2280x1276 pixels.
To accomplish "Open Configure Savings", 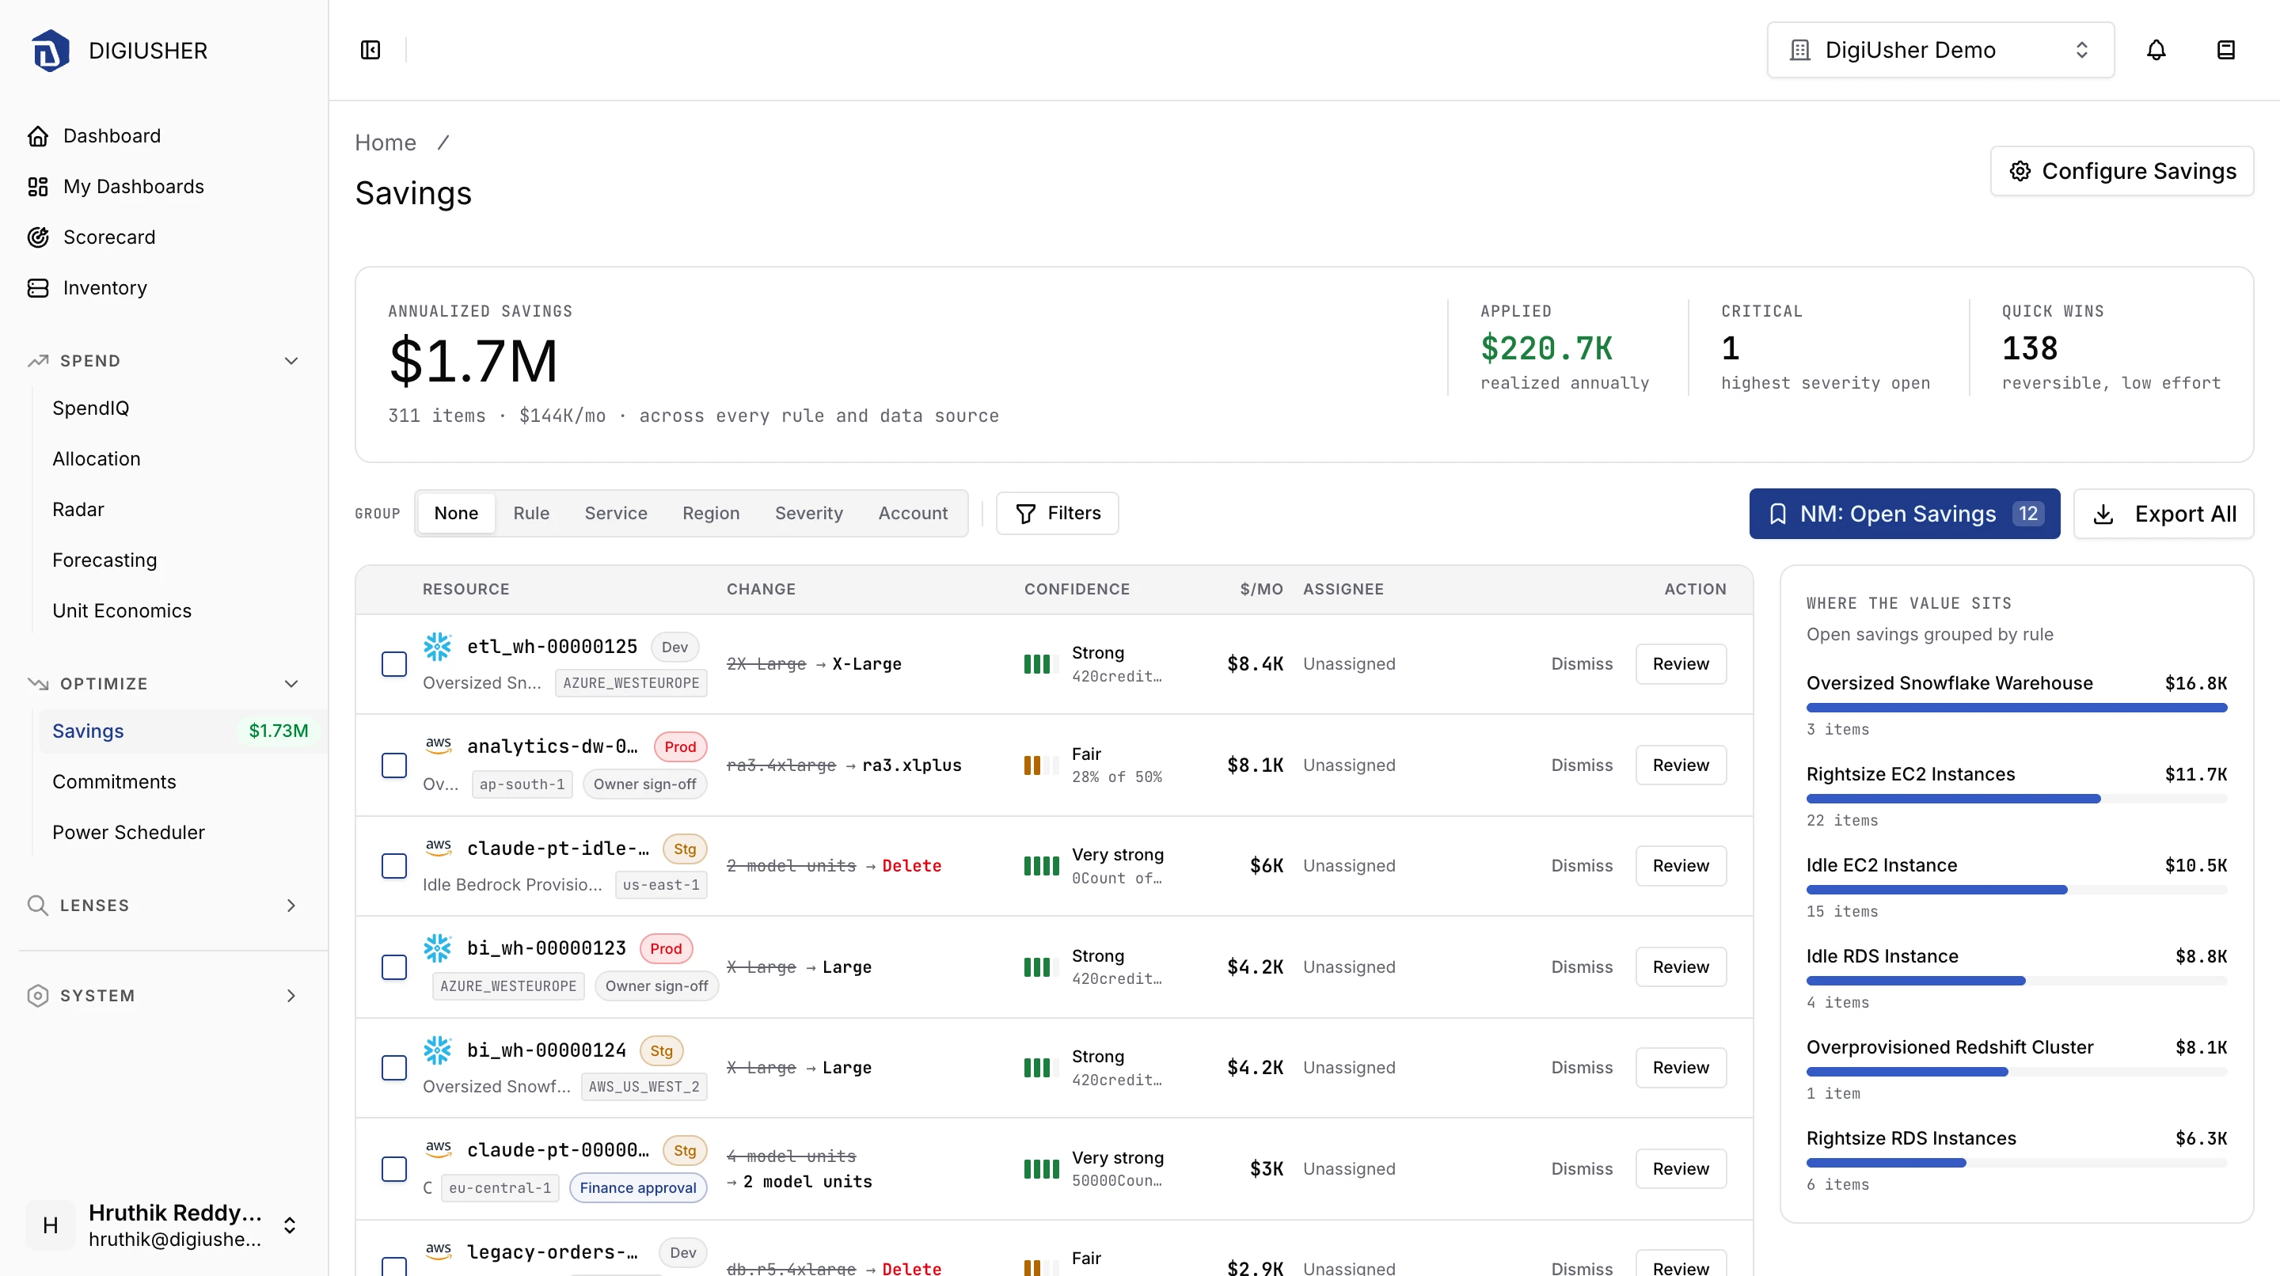I will click(2122, 171).
